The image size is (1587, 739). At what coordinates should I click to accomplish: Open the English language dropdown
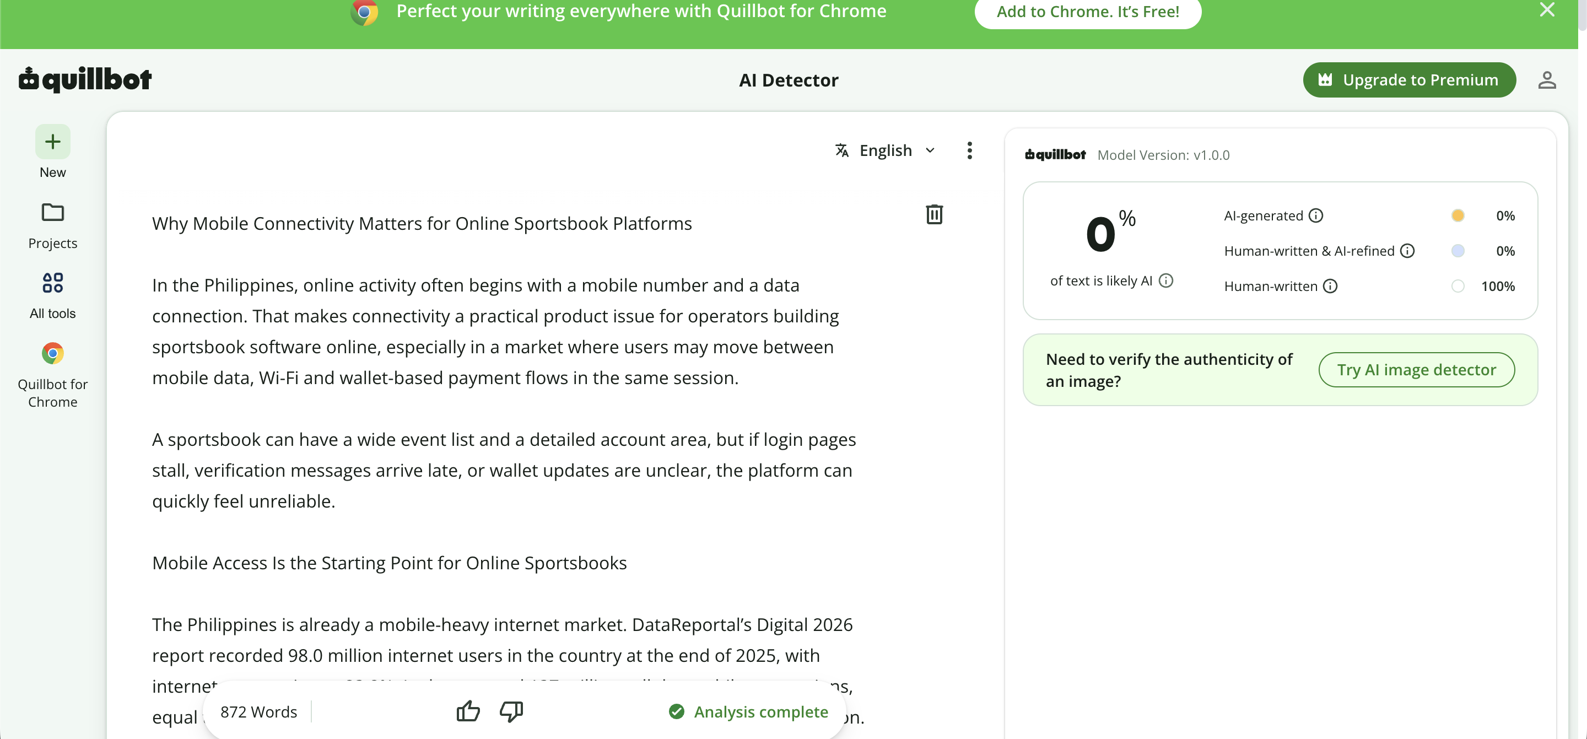886,150
